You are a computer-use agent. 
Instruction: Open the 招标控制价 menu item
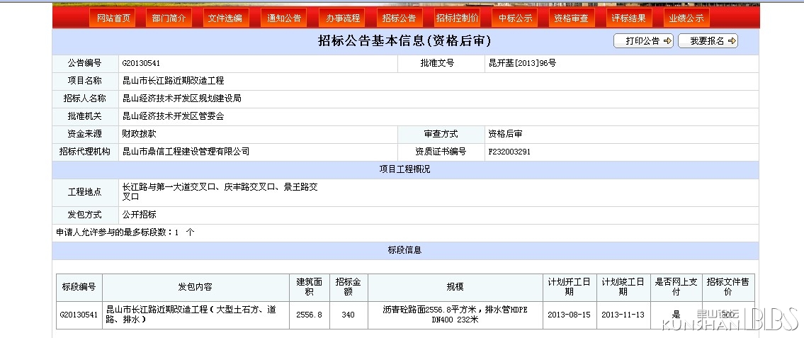458,18
